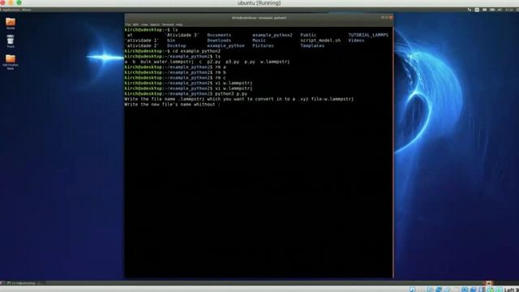Open the Old Firefox Data folder icon
519x292 pixels.
pos(11,62)
